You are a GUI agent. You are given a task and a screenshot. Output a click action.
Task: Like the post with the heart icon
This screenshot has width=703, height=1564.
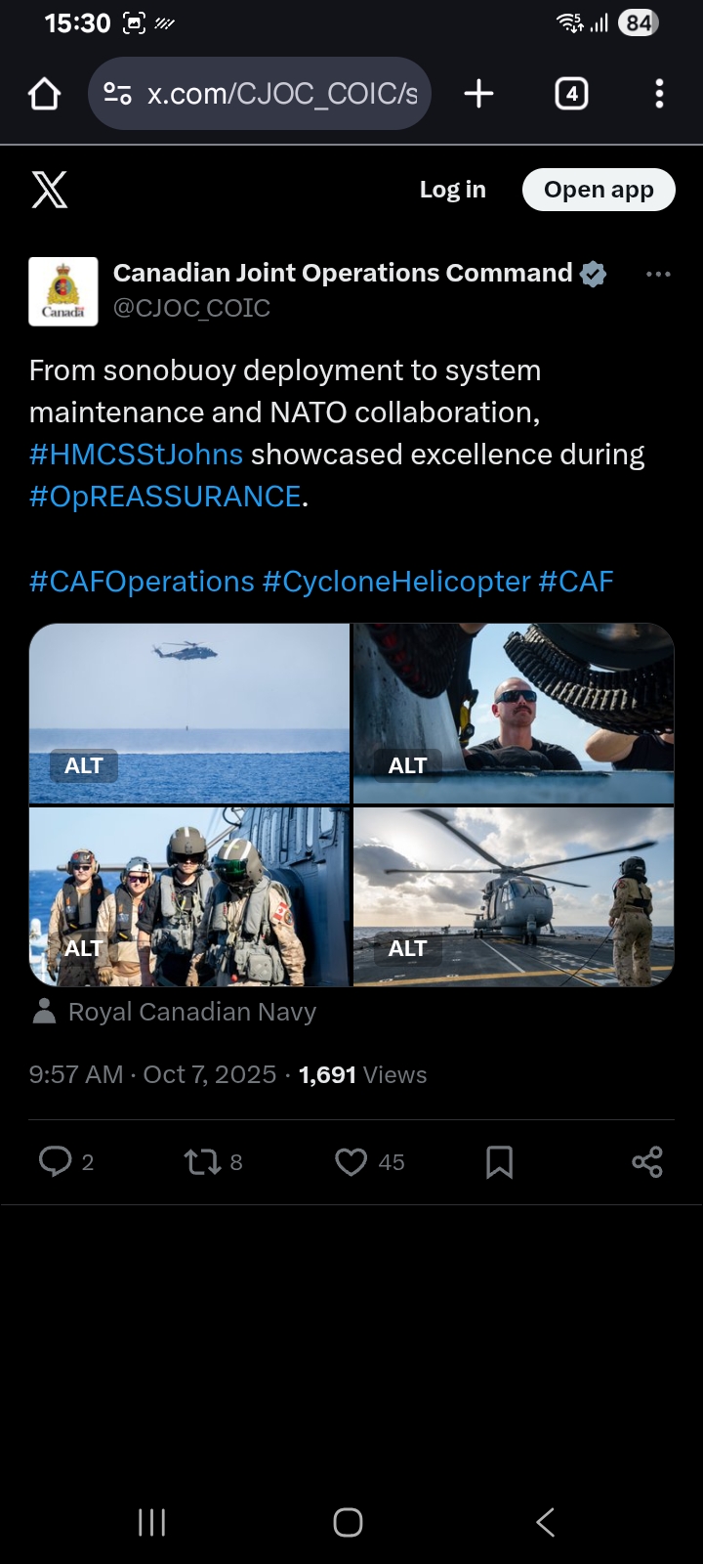(x=351, y=1161)
